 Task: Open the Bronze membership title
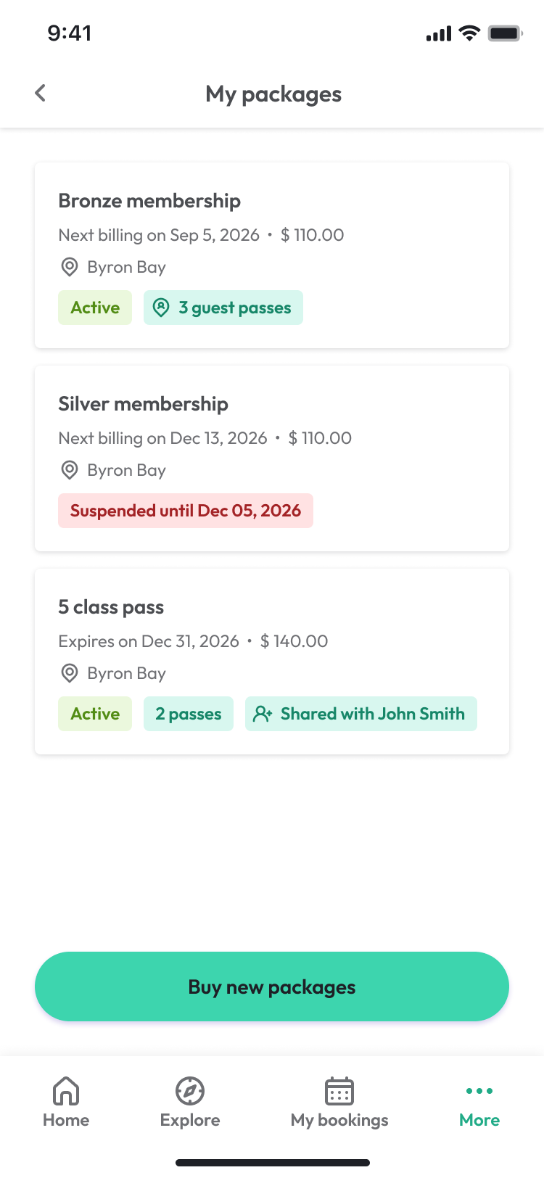[x=149, y=201]
